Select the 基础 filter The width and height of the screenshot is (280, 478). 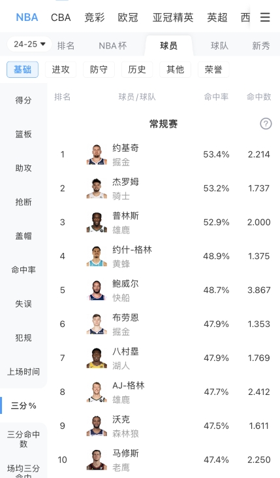(23, 69)
